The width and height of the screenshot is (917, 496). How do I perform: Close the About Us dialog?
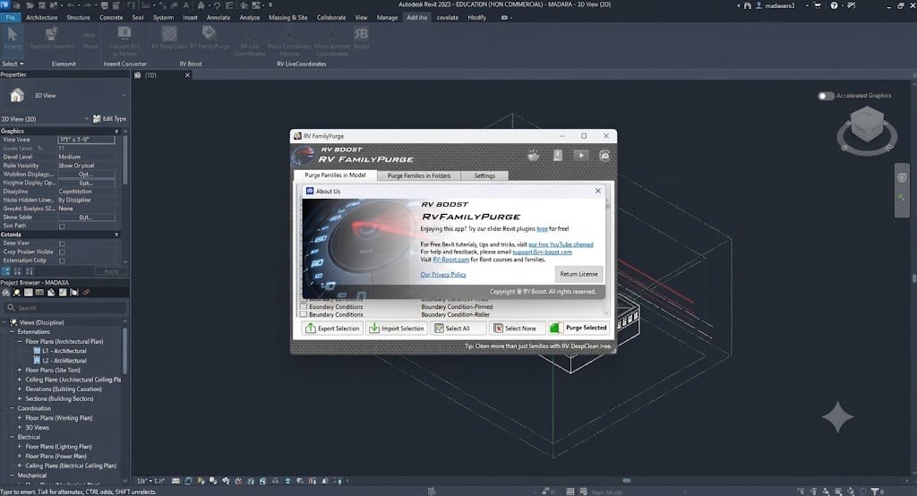point(597,191)
